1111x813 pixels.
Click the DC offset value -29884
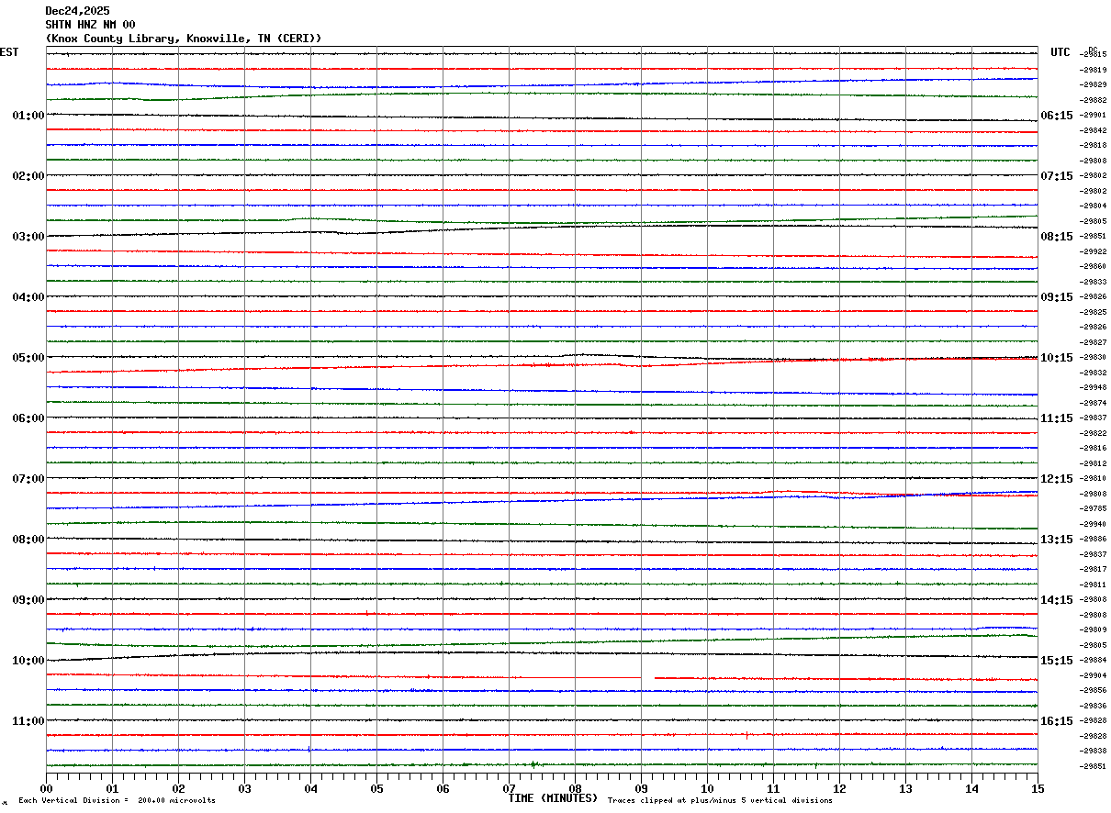[x=1093, y=661]
